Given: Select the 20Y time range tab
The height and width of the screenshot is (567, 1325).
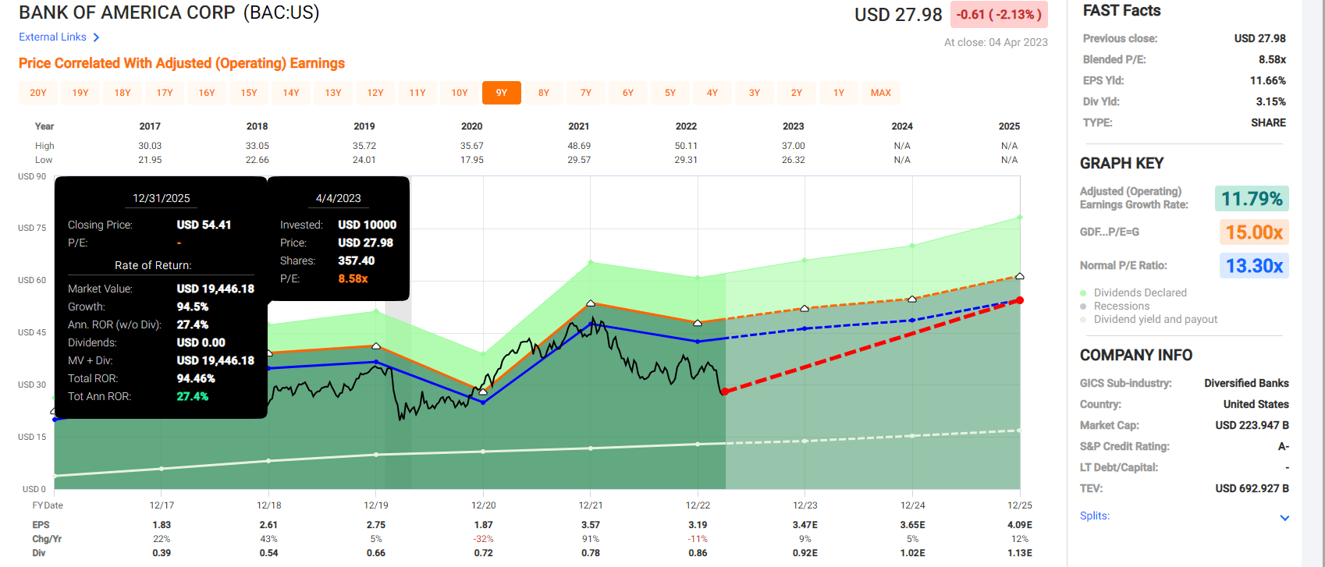Looking at the screenshot, I should tap(38, 93).
